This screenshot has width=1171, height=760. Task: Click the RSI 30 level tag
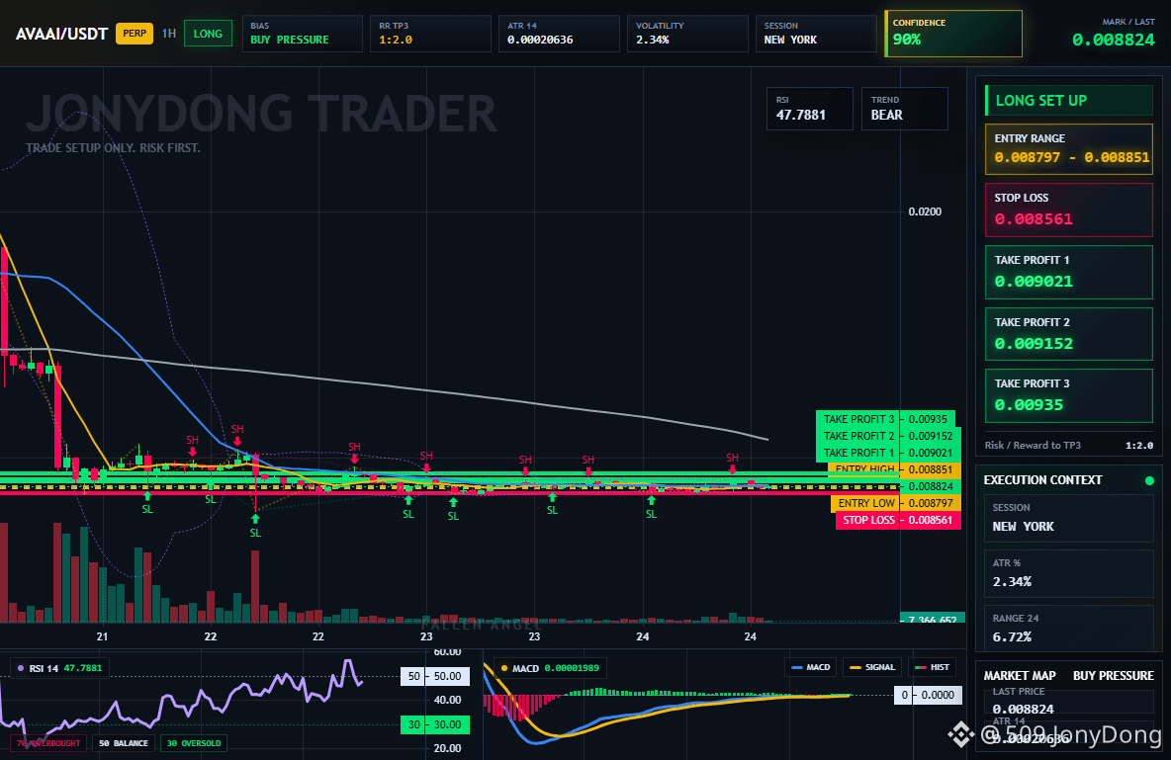tap(434, 724)
